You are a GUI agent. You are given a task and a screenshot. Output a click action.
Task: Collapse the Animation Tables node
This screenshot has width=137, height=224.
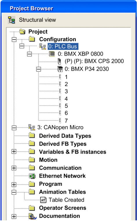(x=14, y=192)
